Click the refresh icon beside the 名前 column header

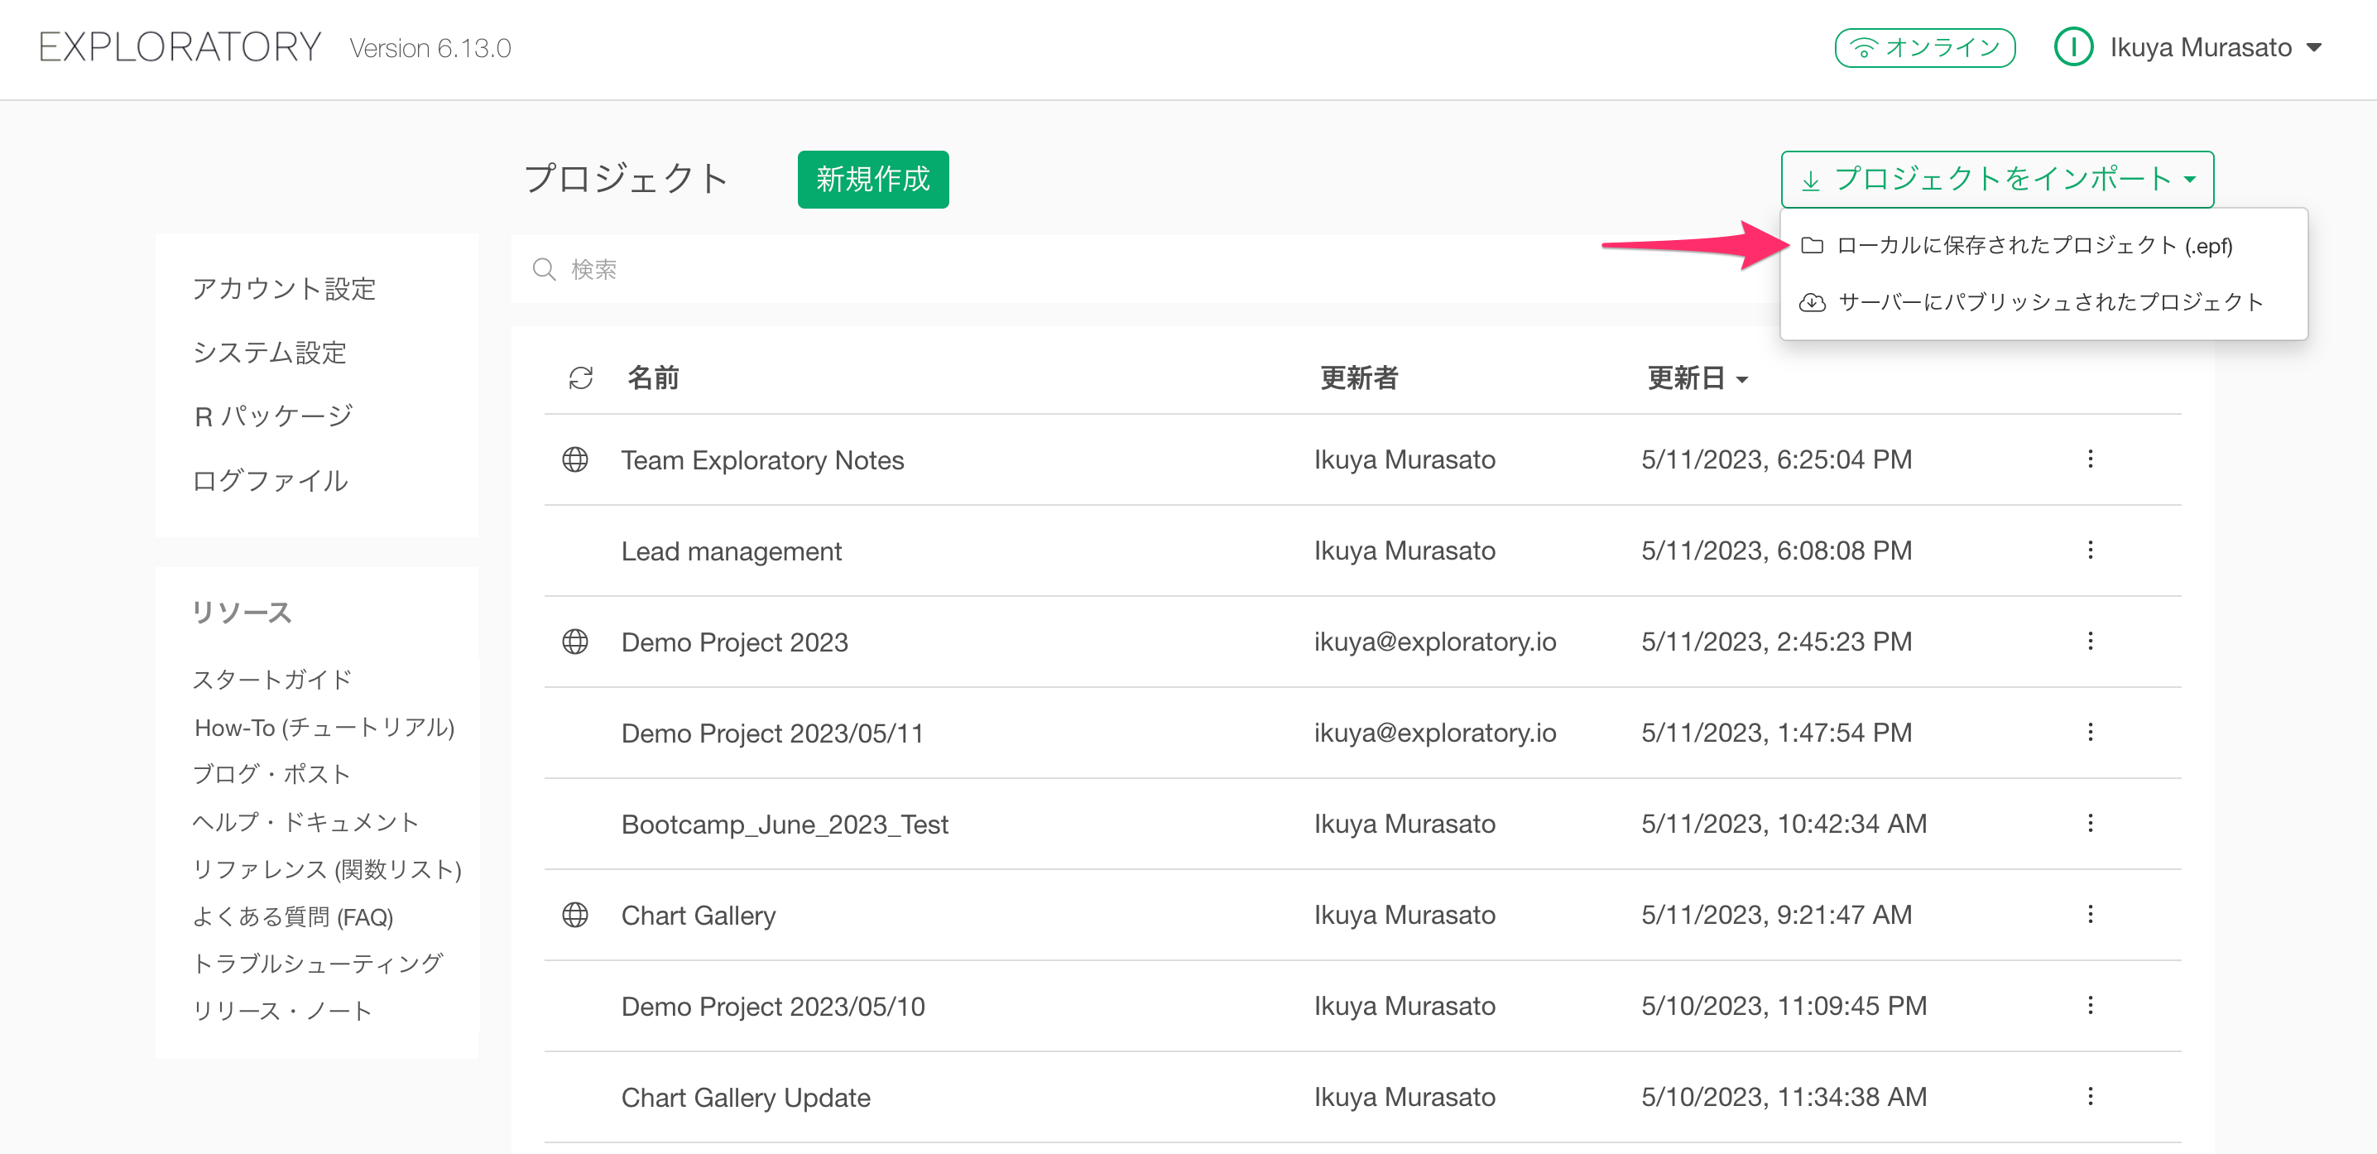(x=580, y=377)
